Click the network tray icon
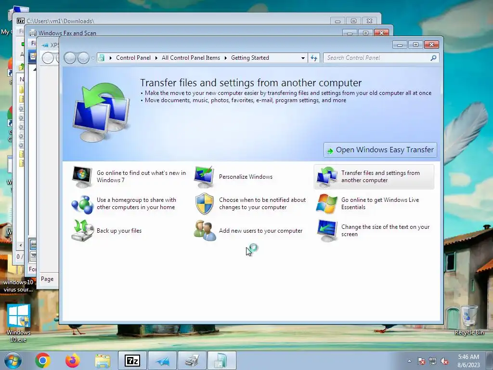 pos(433,361)
